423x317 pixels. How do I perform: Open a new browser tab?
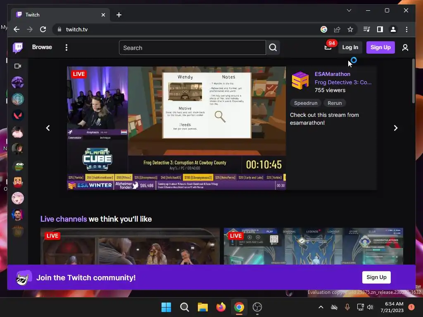(119, 15)
